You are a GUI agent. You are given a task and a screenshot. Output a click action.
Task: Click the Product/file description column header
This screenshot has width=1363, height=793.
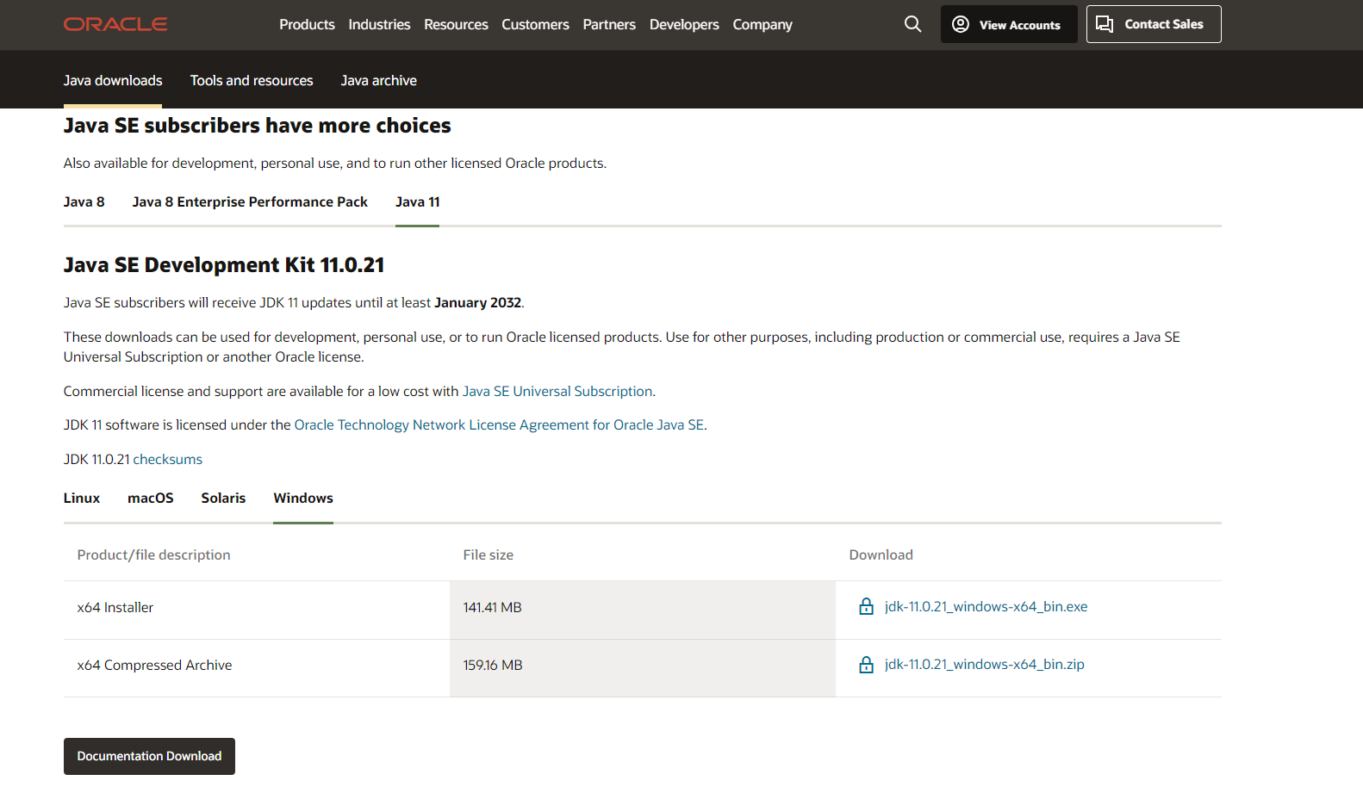coord(154,554)
